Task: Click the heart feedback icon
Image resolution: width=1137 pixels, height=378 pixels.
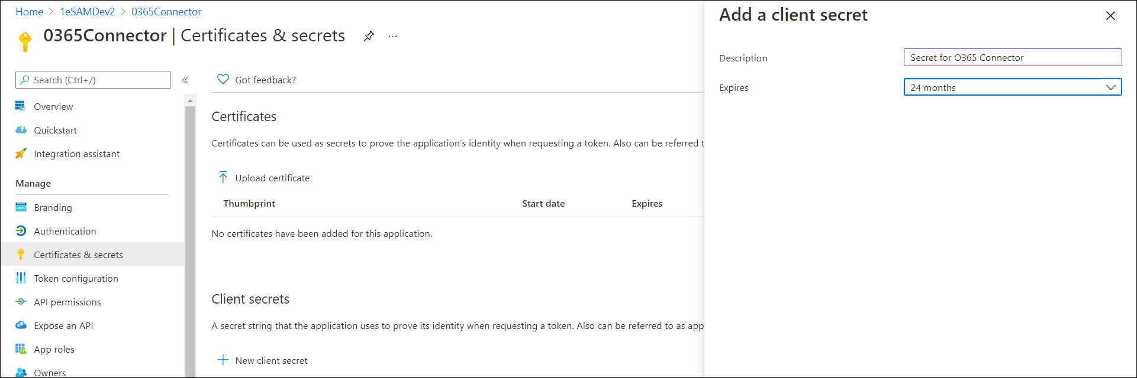Action: point(223,80)
